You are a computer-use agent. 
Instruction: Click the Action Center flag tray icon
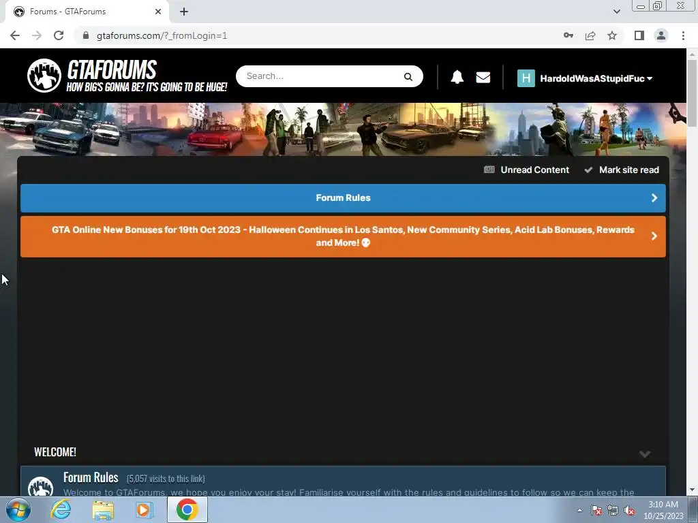click(596, 511)
